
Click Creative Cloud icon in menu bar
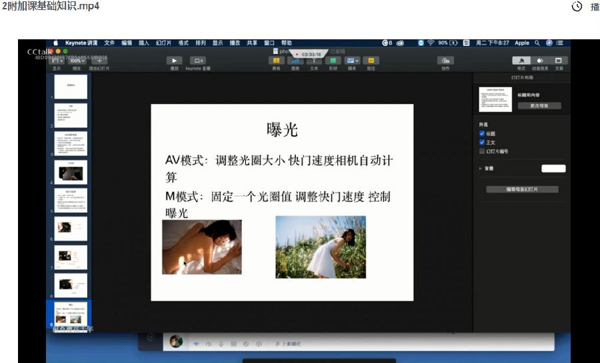400,43
